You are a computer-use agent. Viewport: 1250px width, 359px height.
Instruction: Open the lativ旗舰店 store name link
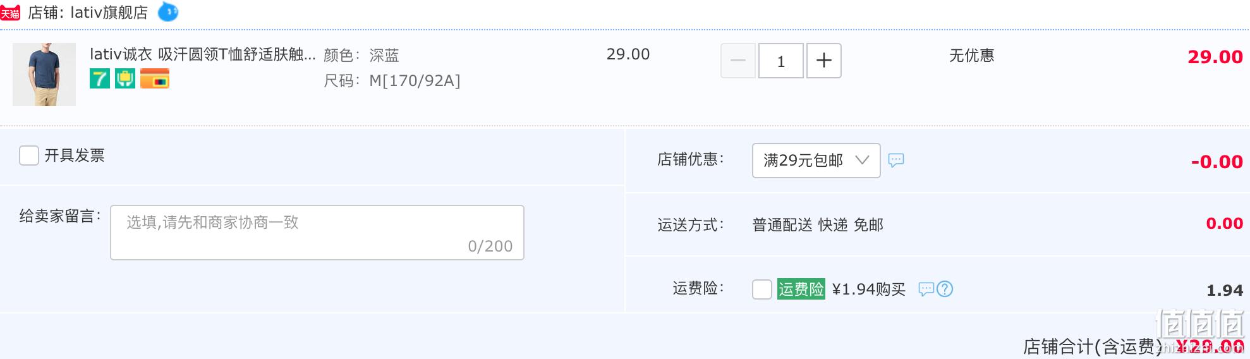tap(109, 13)
